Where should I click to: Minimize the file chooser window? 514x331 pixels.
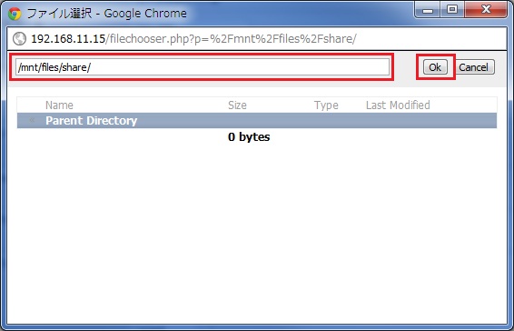tap(428, 10)
